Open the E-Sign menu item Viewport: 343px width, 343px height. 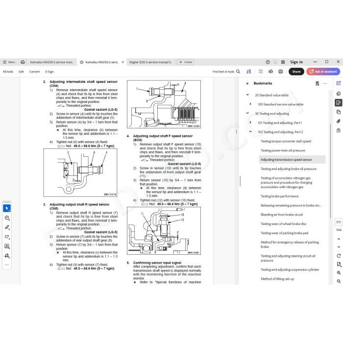click(49, 72)
